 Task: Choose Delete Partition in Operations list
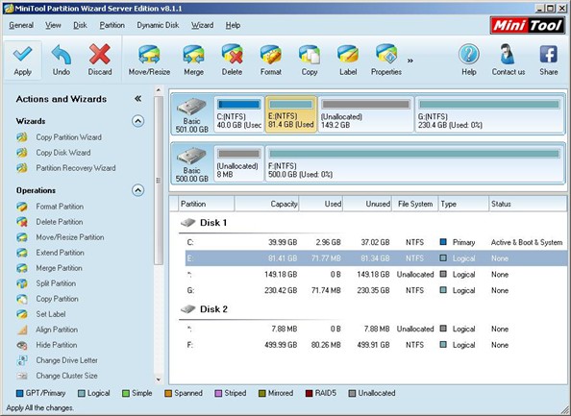coord(50,222)
